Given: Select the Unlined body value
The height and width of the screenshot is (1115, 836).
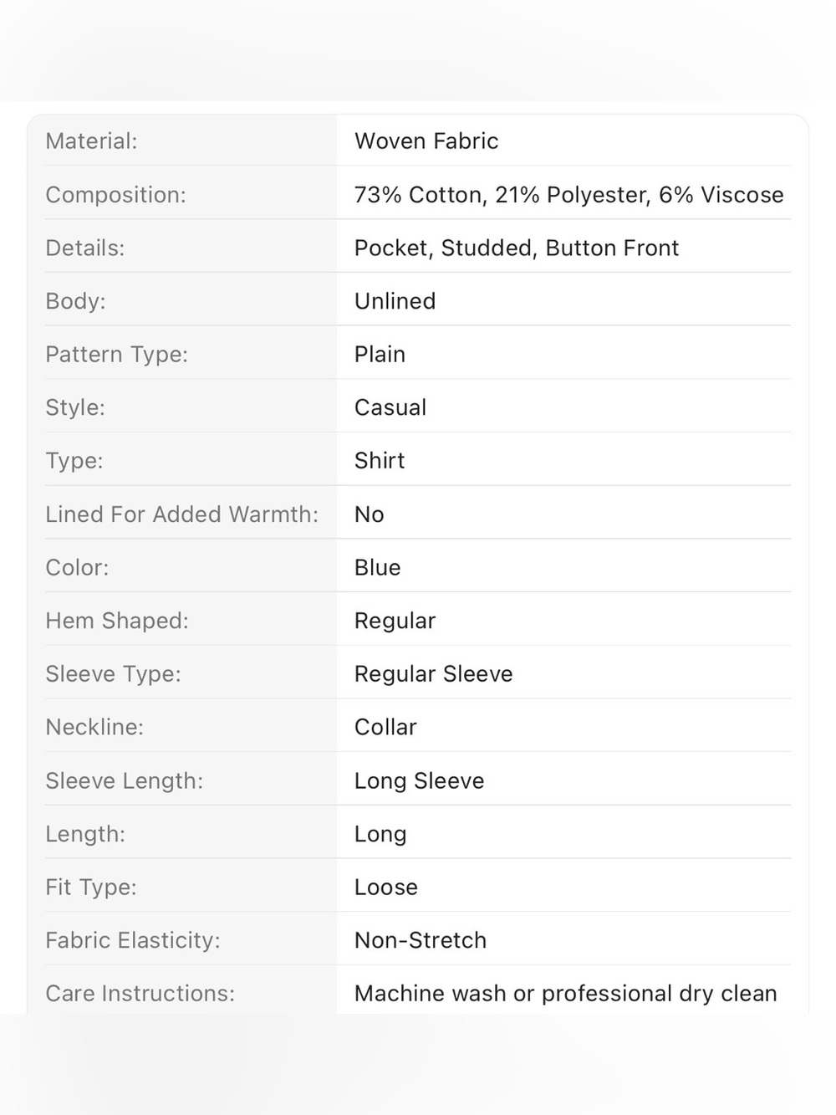Looking at the screenshot, I should coord(395,301).
